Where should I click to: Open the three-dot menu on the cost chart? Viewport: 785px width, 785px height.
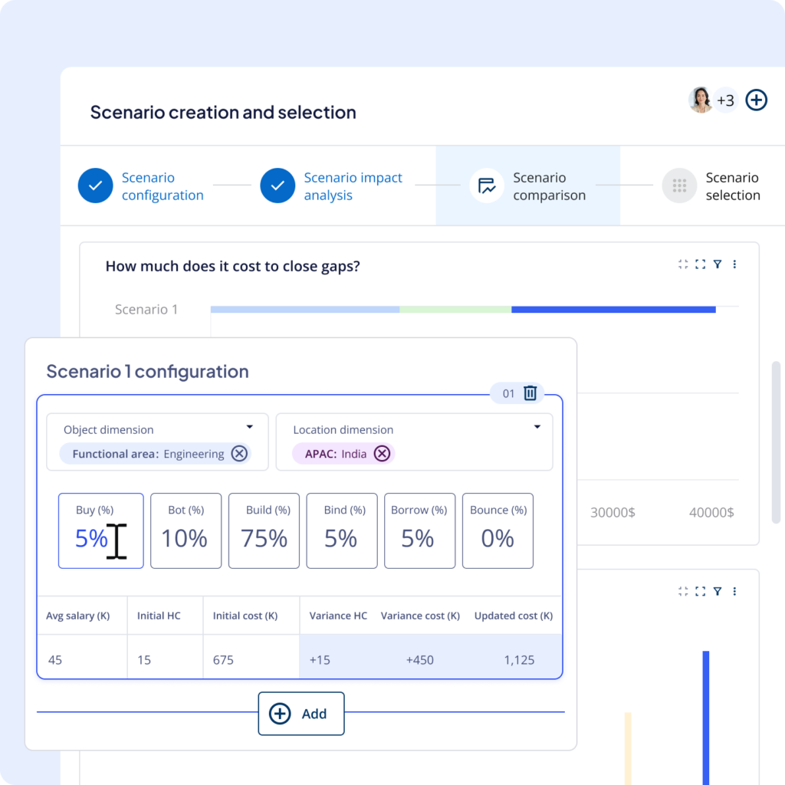click(734, 264)
